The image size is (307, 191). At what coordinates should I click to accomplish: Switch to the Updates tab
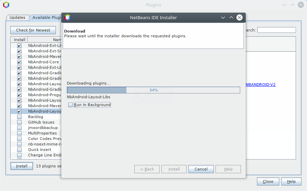(17, 17)
